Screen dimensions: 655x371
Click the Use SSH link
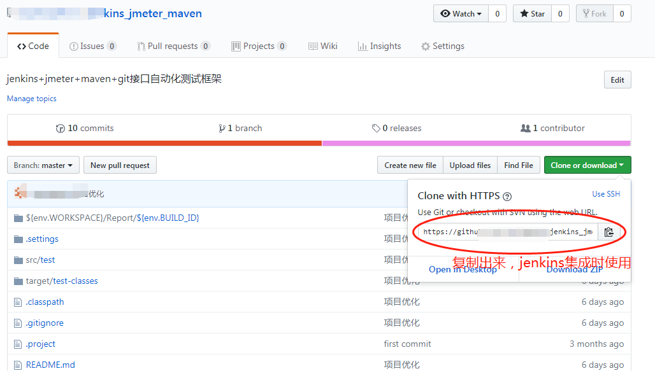click(x=605, y=193)
